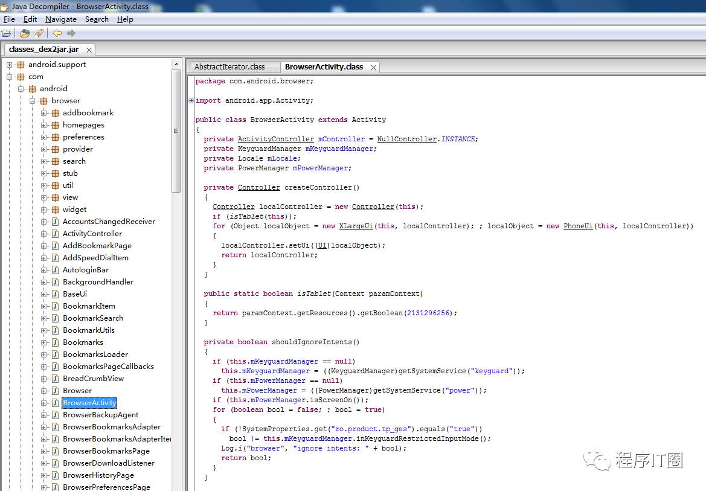Select the BrowserBookmarksPage class in tree
The height and width of the screenshot is (491, 706).
tap(106, 451)
